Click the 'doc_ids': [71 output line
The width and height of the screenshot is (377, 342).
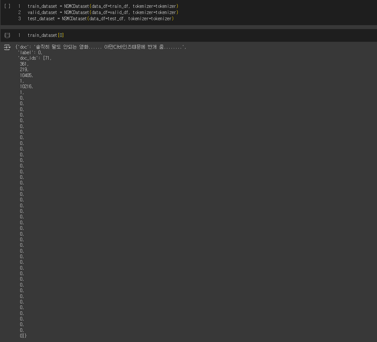[35, 58]
